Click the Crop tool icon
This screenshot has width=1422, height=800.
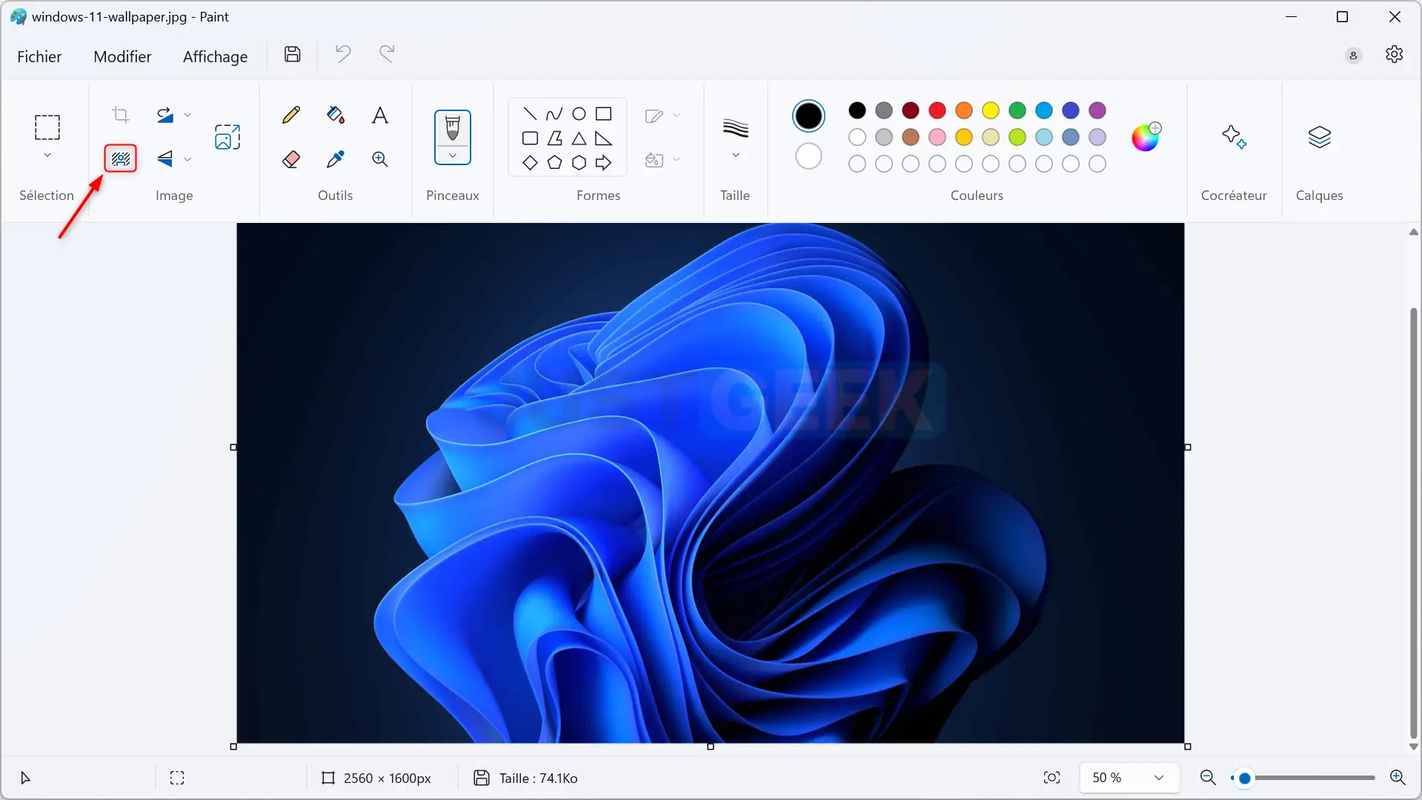[120, 115]
